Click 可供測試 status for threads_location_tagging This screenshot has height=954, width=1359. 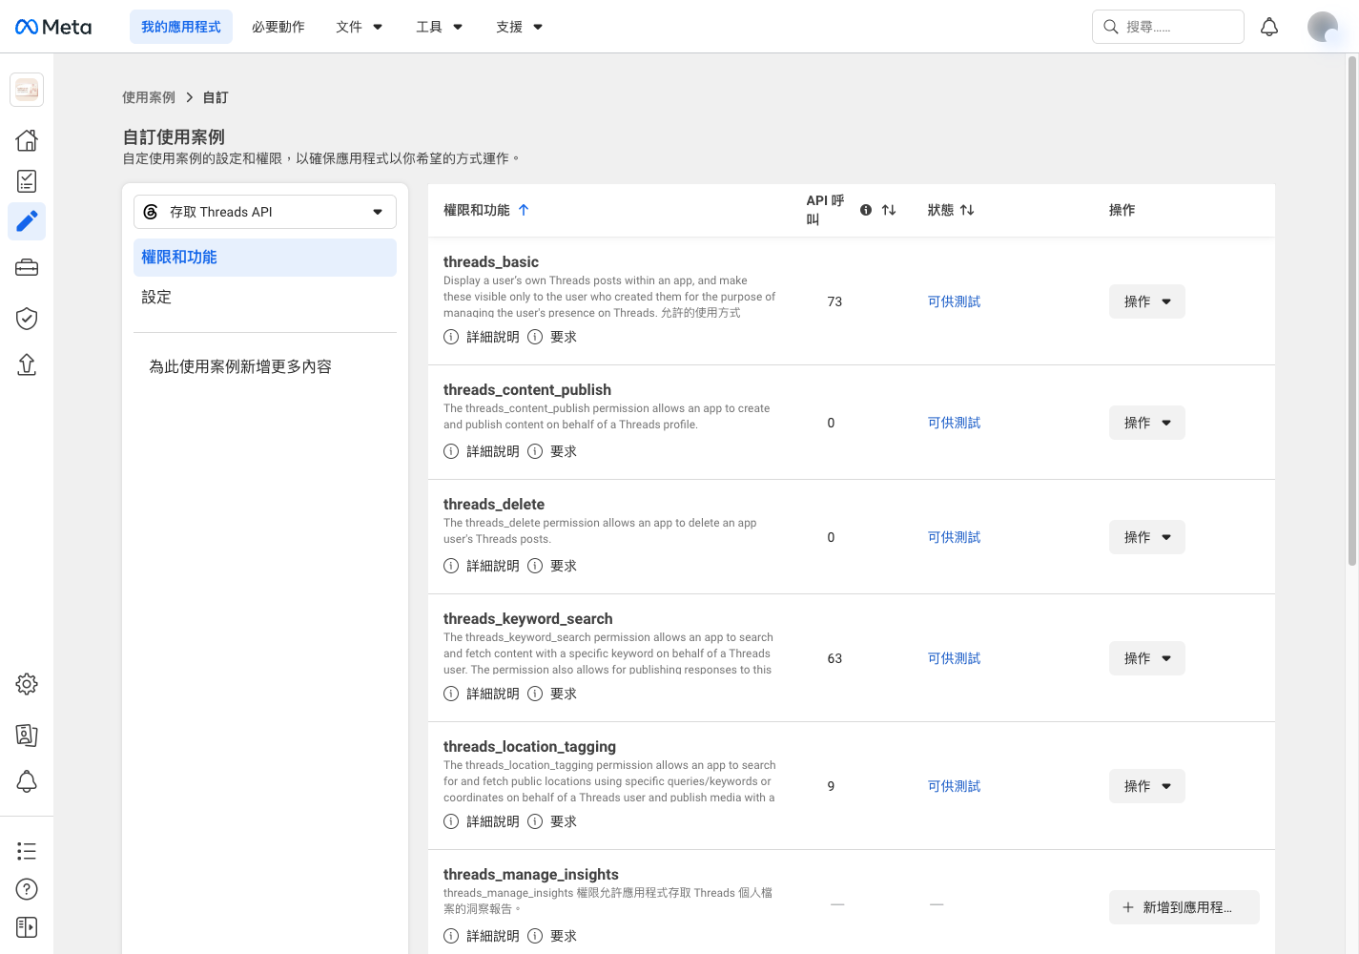(954, 786)
